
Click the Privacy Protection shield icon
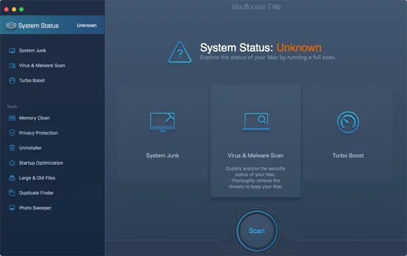[x=12, y=133]
